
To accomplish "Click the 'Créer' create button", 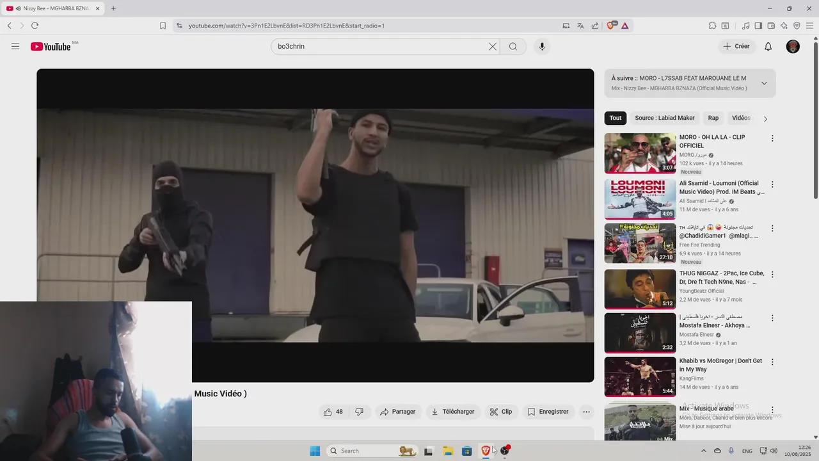I will (x=736, y=46).
